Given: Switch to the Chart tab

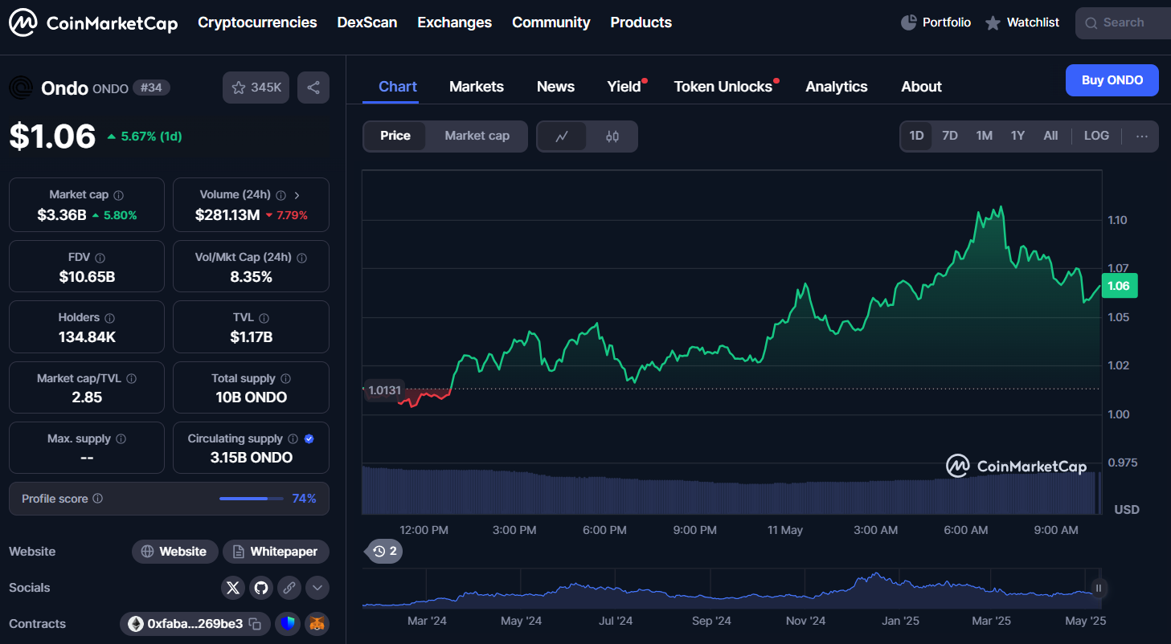Looking at the screenshot, I should 398,87.
